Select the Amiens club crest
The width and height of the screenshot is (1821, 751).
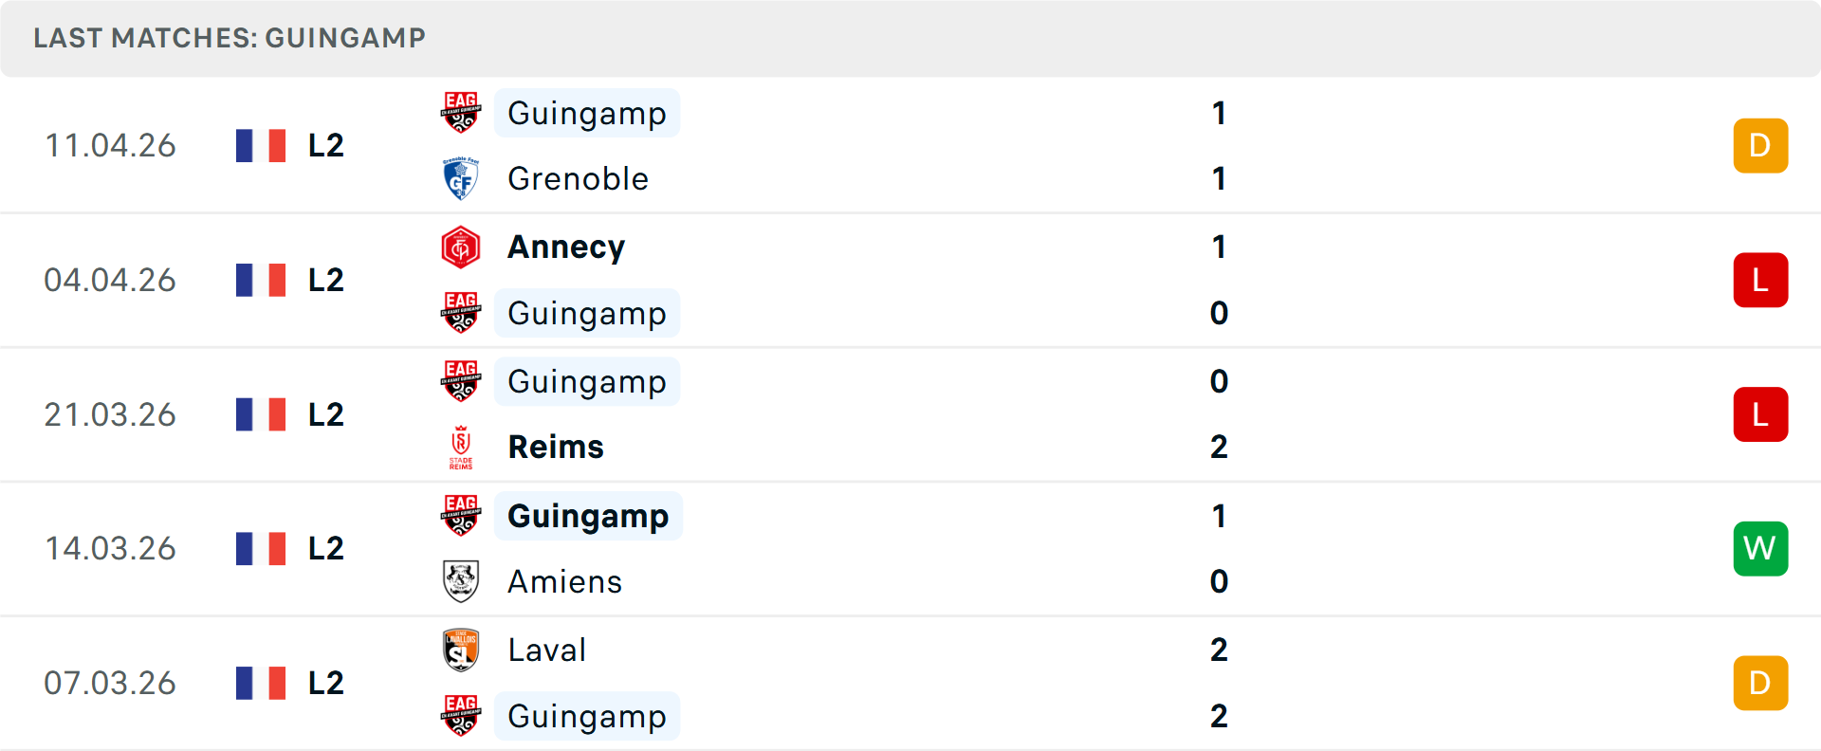[x=462, y=581]
